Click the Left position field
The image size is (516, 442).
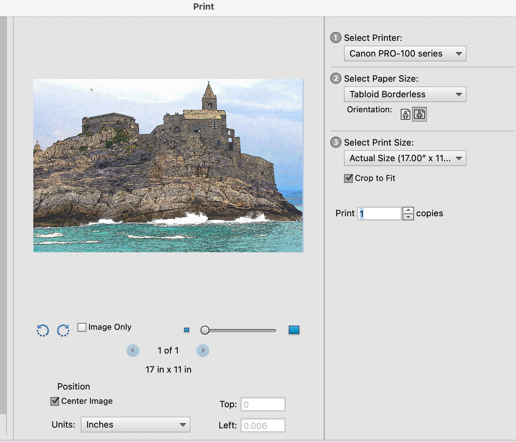pyautogui.click(x=263, y=425)
